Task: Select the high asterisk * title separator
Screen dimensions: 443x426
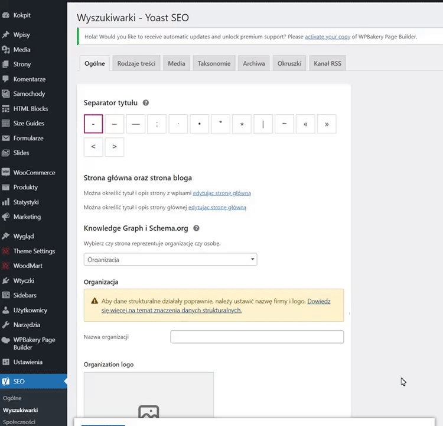Action: 221,124
